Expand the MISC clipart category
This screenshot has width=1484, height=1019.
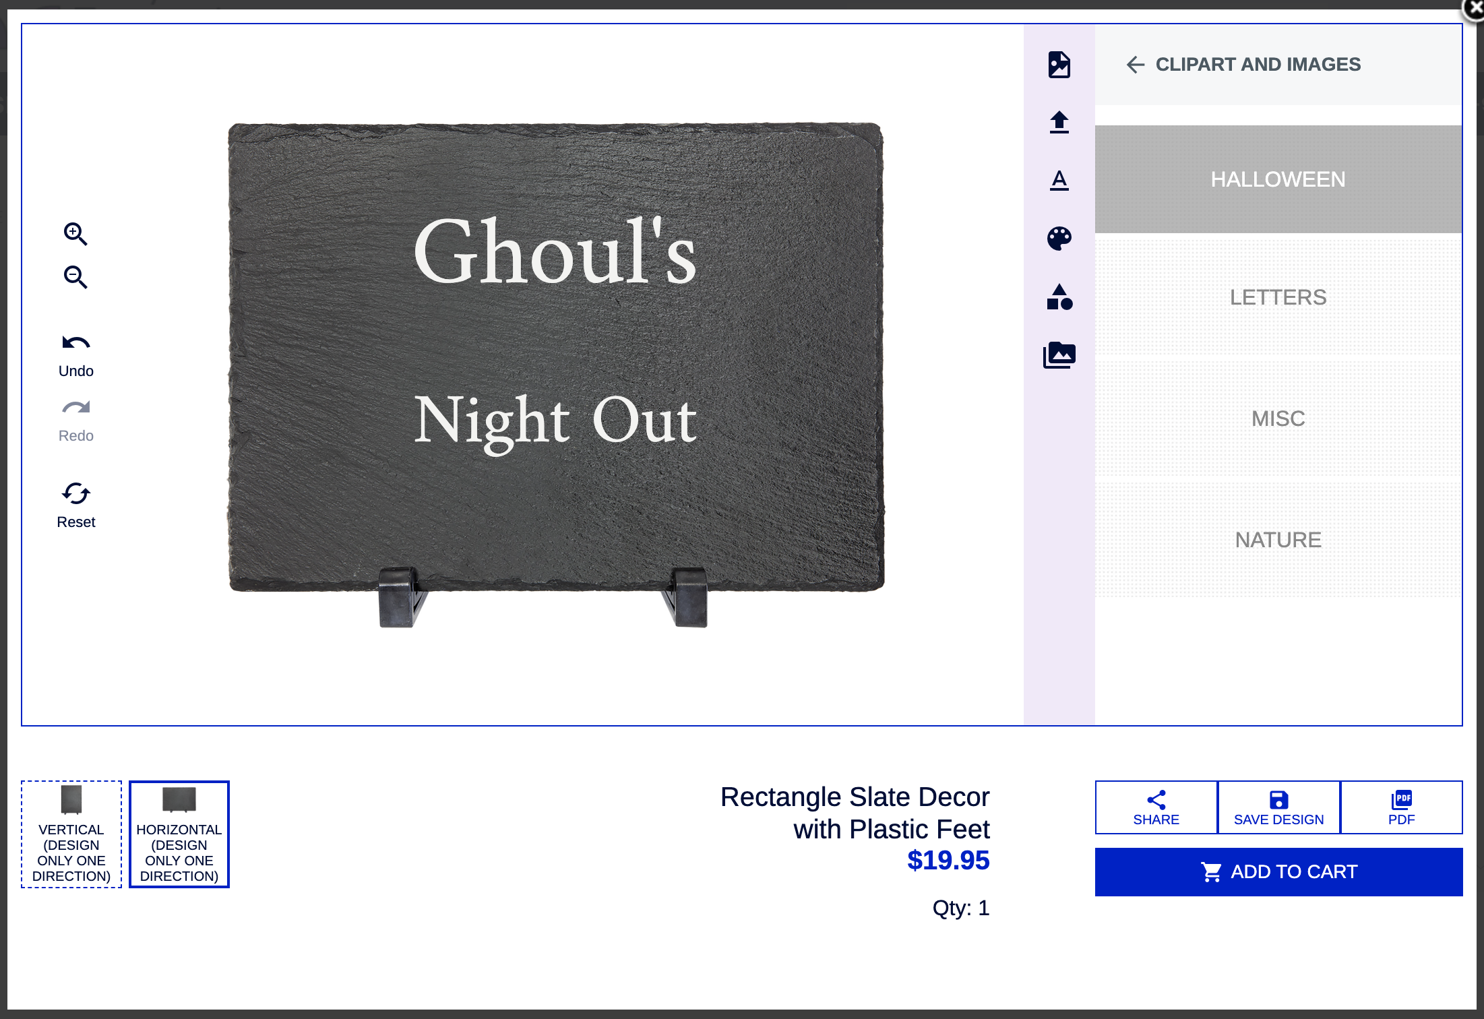point(1277,418)
